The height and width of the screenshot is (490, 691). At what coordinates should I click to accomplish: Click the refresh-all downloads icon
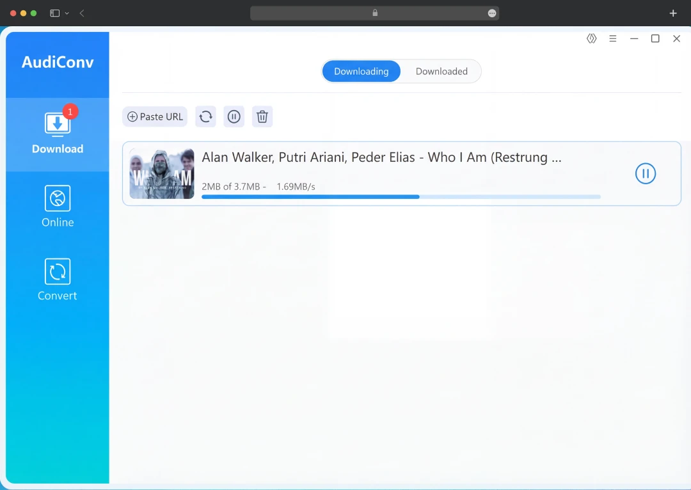point(205,116)
